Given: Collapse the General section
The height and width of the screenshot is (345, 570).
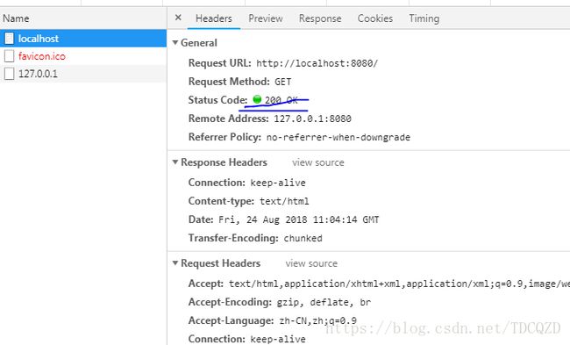Looking at the screenshot, I should [175, 43].
